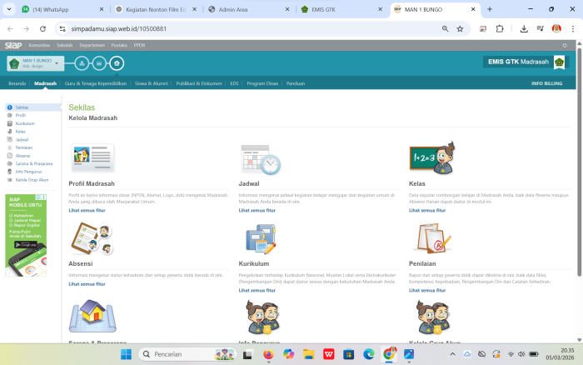583x365 pixels.
Task: Click the Profil Madrasah card icon
Action: tap(92, 158)
